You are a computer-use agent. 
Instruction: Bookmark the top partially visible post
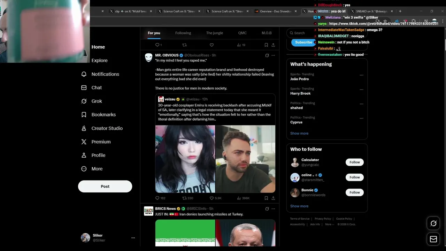[266, 45]
